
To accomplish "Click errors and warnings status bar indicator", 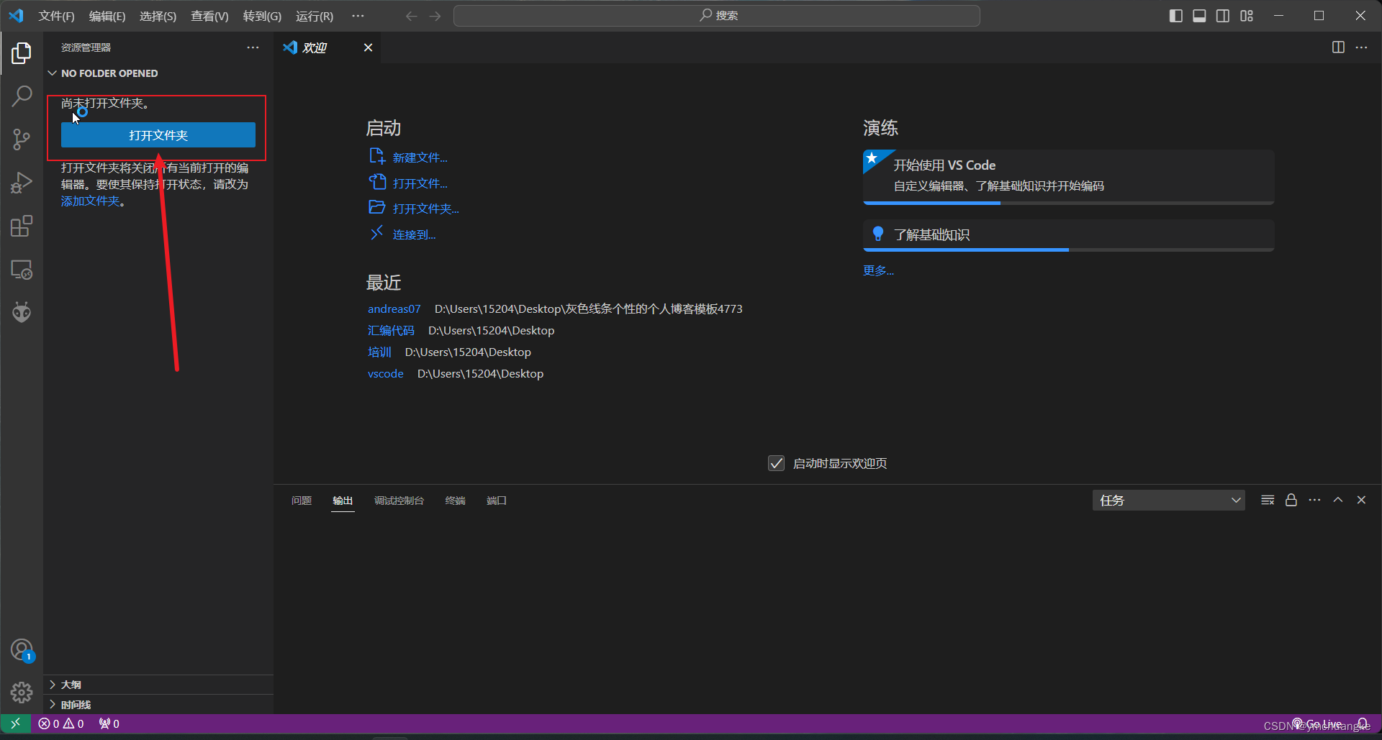I will pyautogui.click(x=61, y=723).
